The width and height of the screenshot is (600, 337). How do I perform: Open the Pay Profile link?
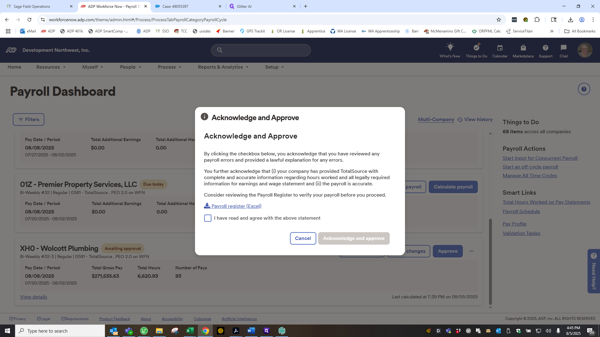[x=514, y=224]
